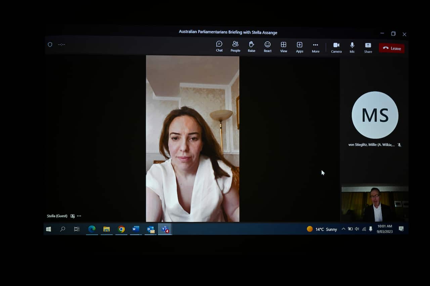Show hidden system tray icons

(x=343, y=229)
